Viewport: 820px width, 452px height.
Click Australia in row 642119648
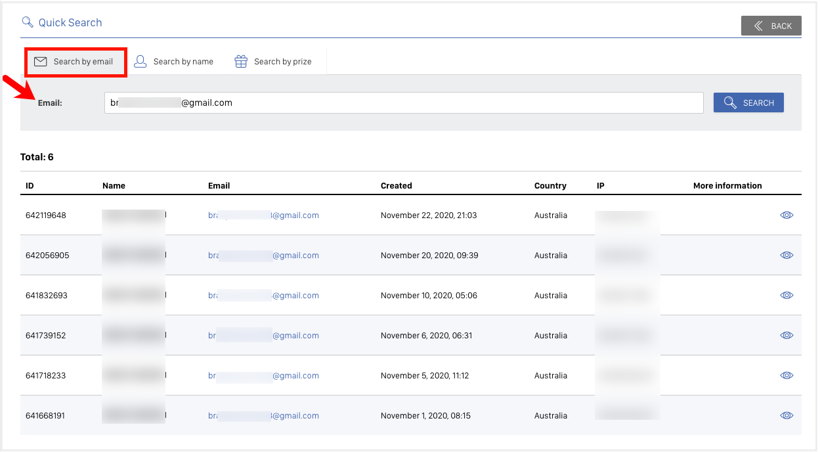point(551,215)
